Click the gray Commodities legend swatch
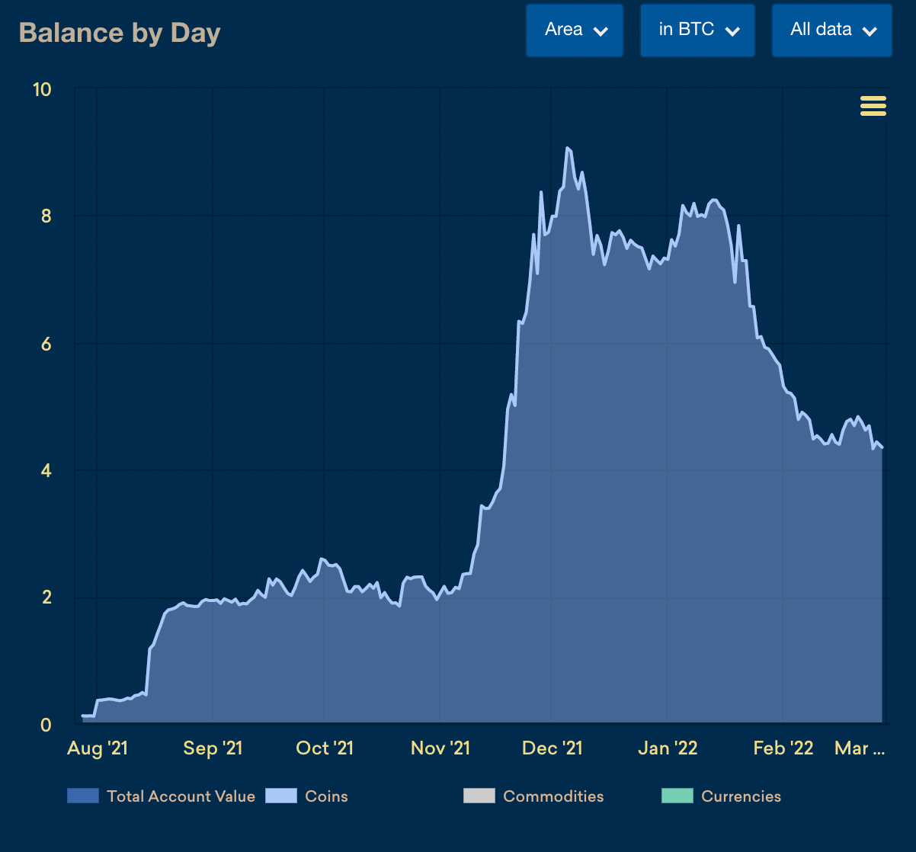This screenshot has width=916, height=852. tap(479, 796)
